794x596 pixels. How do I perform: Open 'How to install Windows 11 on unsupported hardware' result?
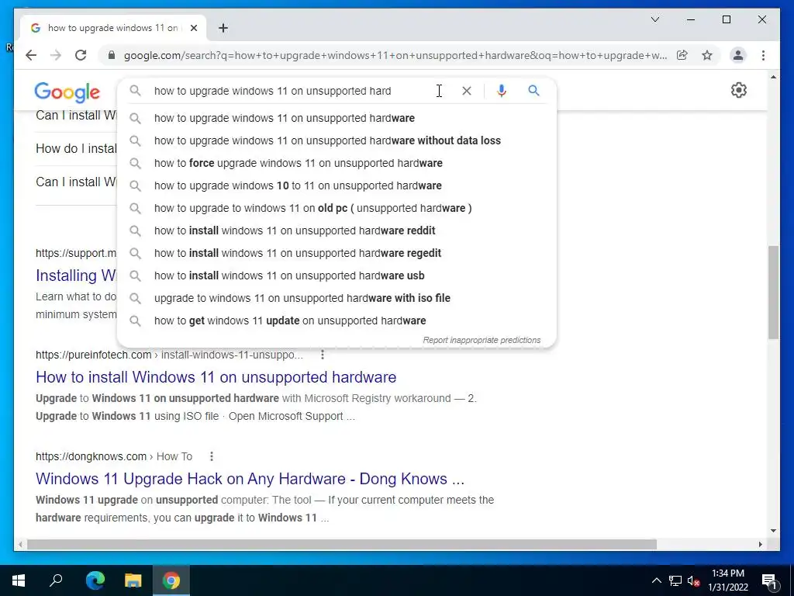(x=216, y=377)
